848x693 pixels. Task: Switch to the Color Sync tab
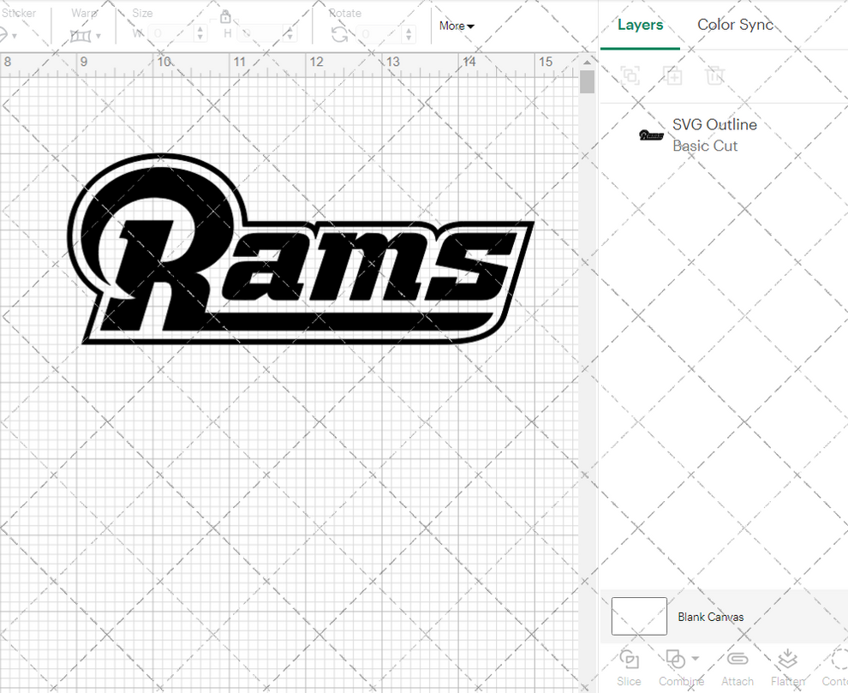(735, 25)
